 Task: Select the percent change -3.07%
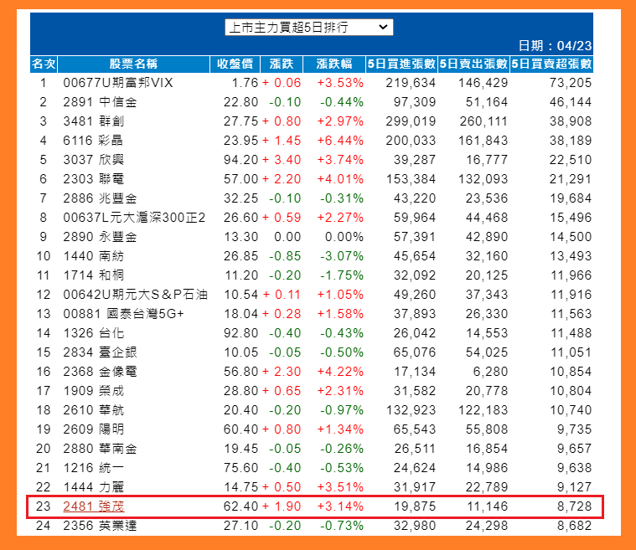click(x=342, y=256)
